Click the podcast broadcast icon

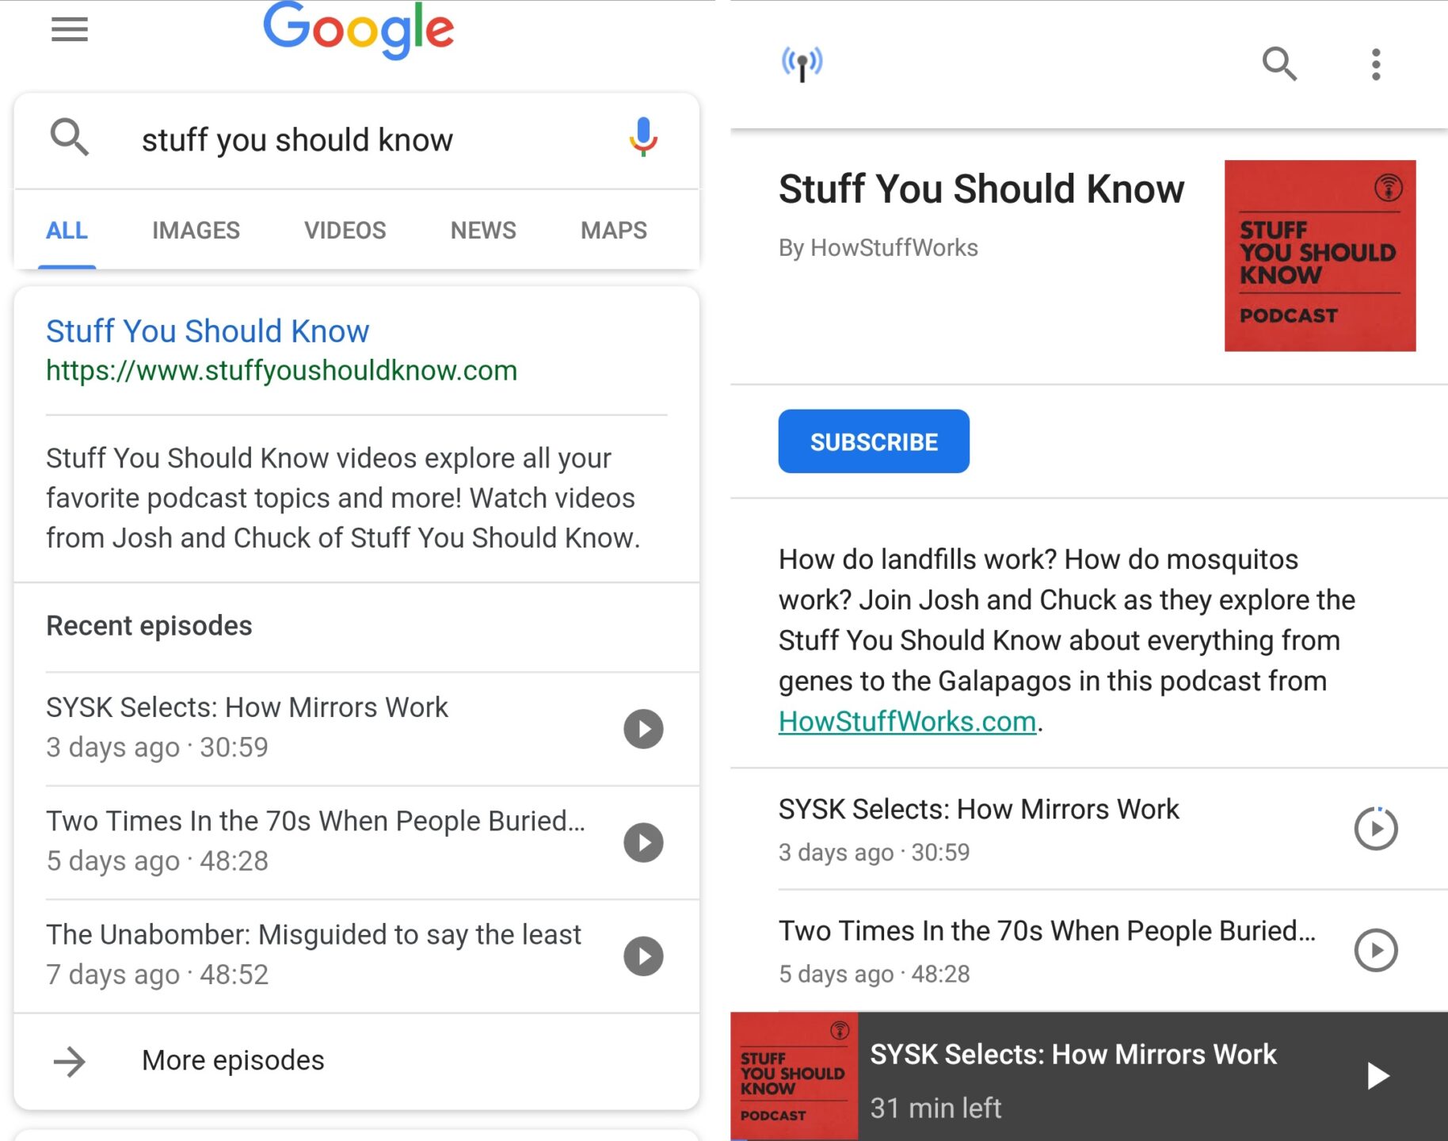[802, 63]
